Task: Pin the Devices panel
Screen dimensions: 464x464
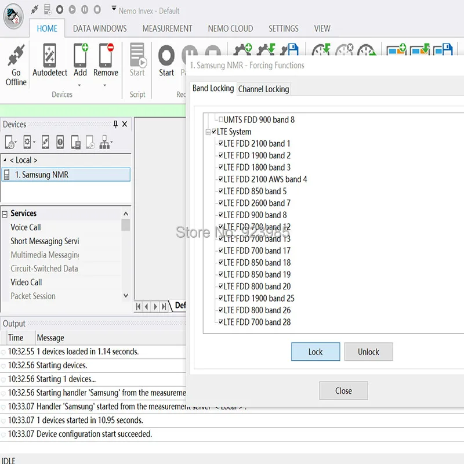Action: click(115, 124)
